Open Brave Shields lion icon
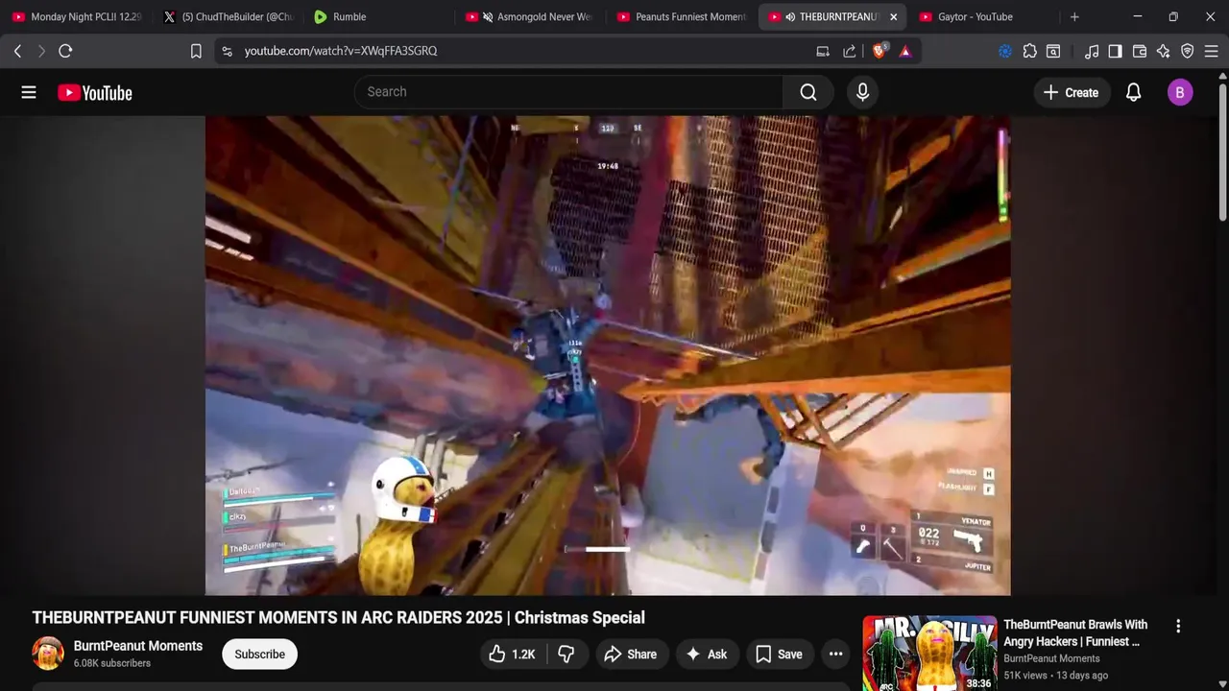 pos(879,51)
